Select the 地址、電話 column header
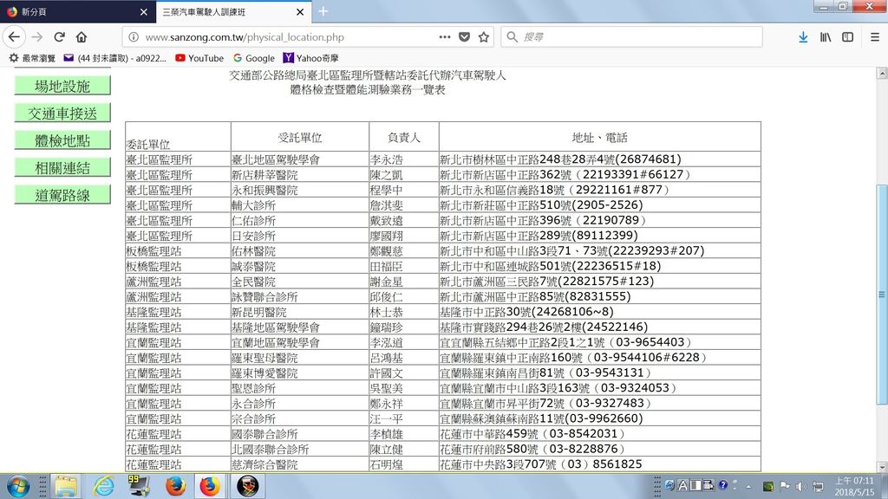This screenshot has width=888, height=499. point(600,138)
